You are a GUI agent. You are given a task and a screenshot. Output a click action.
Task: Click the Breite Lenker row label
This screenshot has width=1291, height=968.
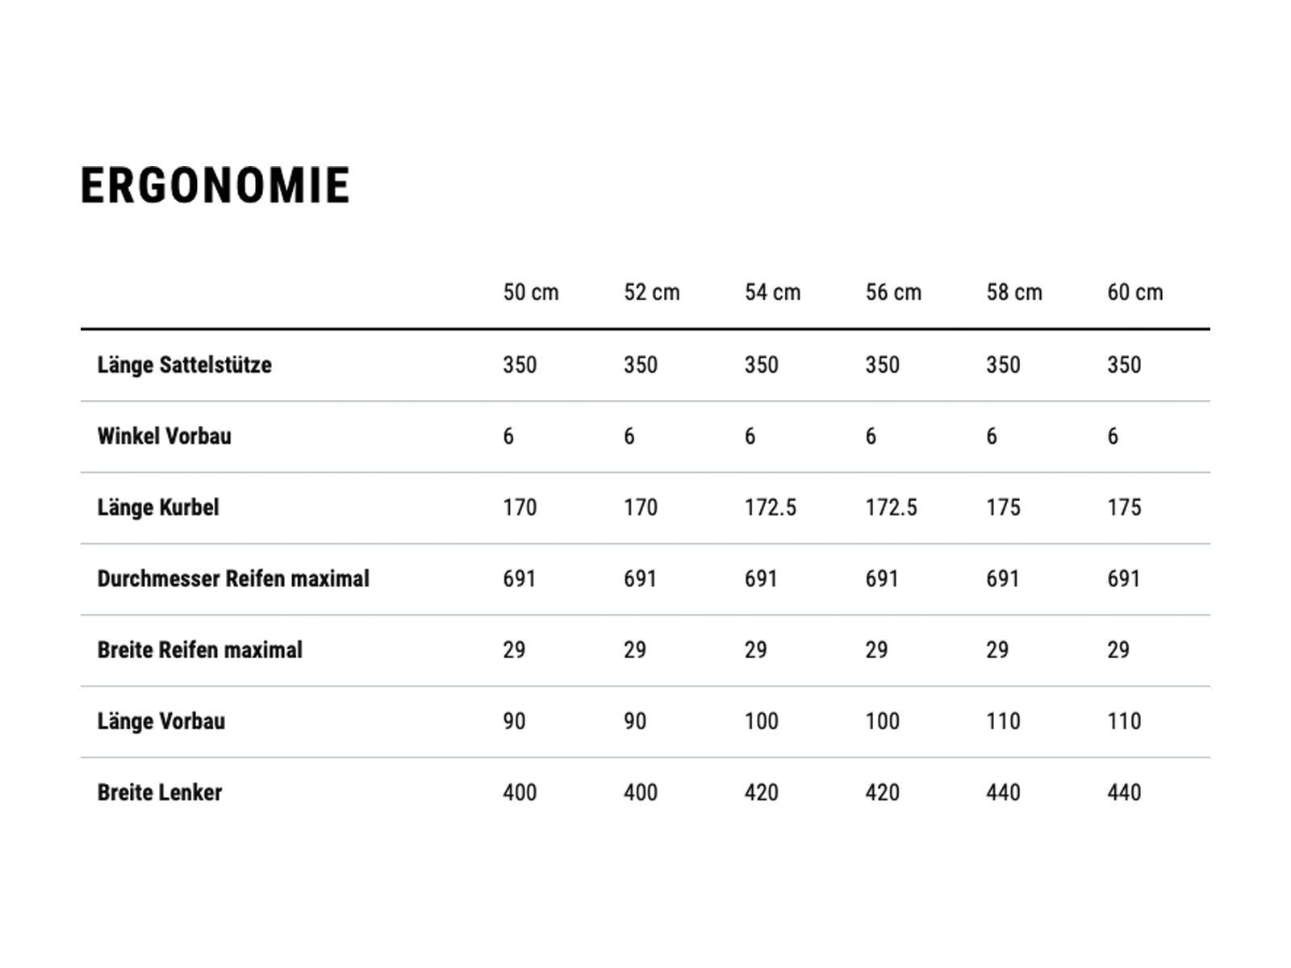(160, 792)
